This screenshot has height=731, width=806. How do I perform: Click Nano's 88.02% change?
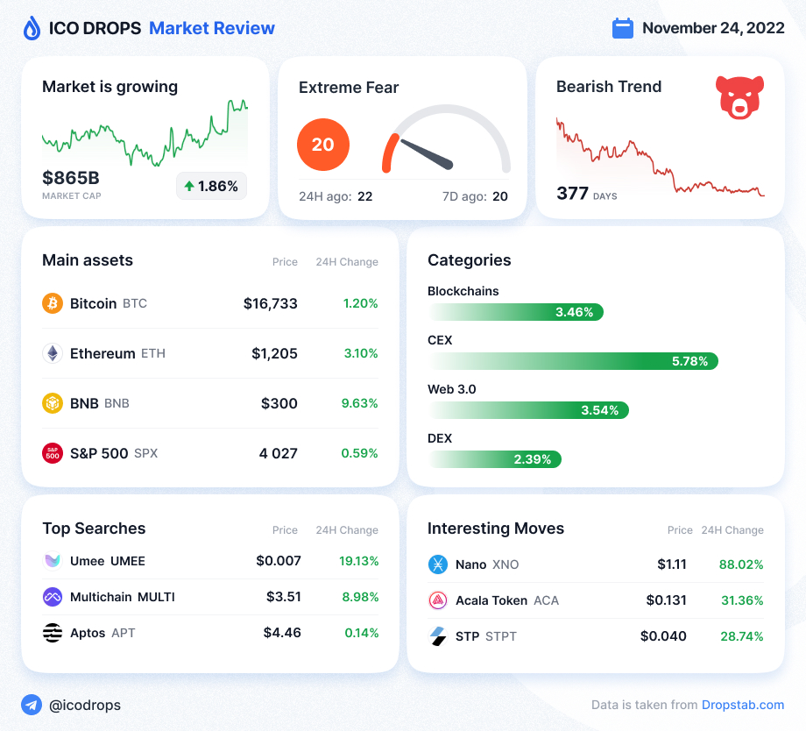pyautogui.click(x=741, y=564)
